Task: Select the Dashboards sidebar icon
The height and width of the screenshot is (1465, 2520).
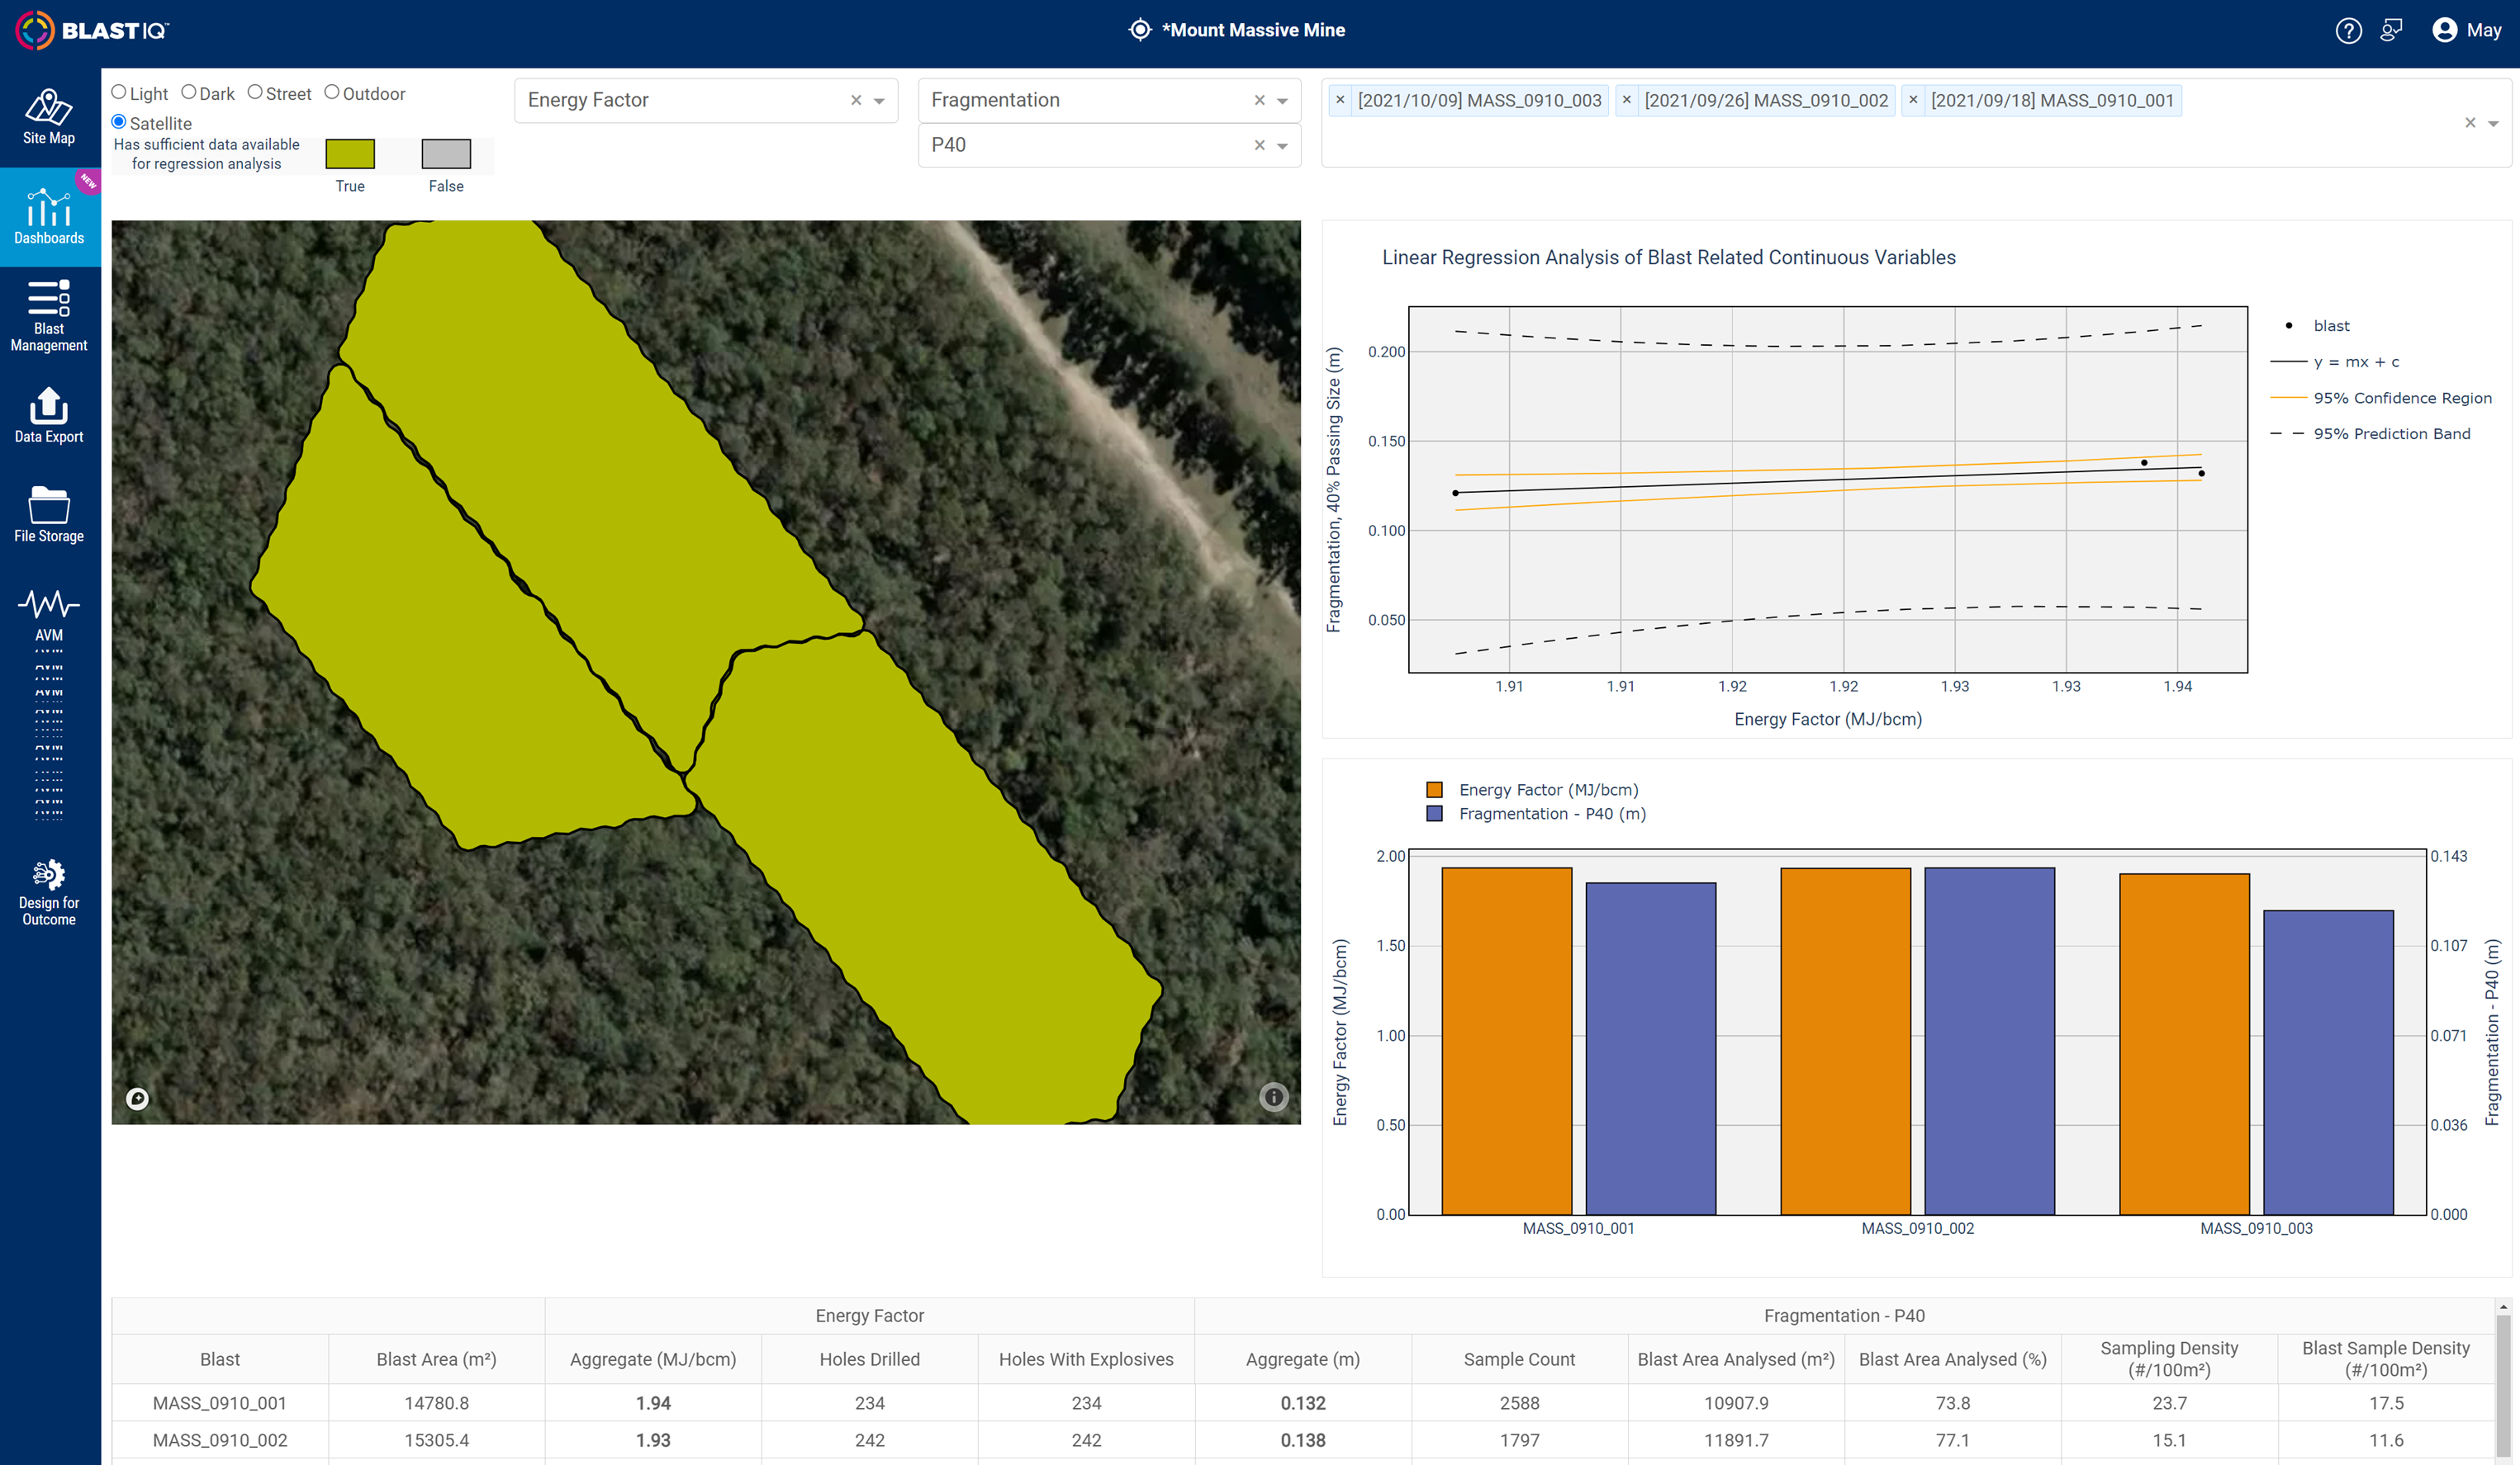Action: tap(48, 216)
